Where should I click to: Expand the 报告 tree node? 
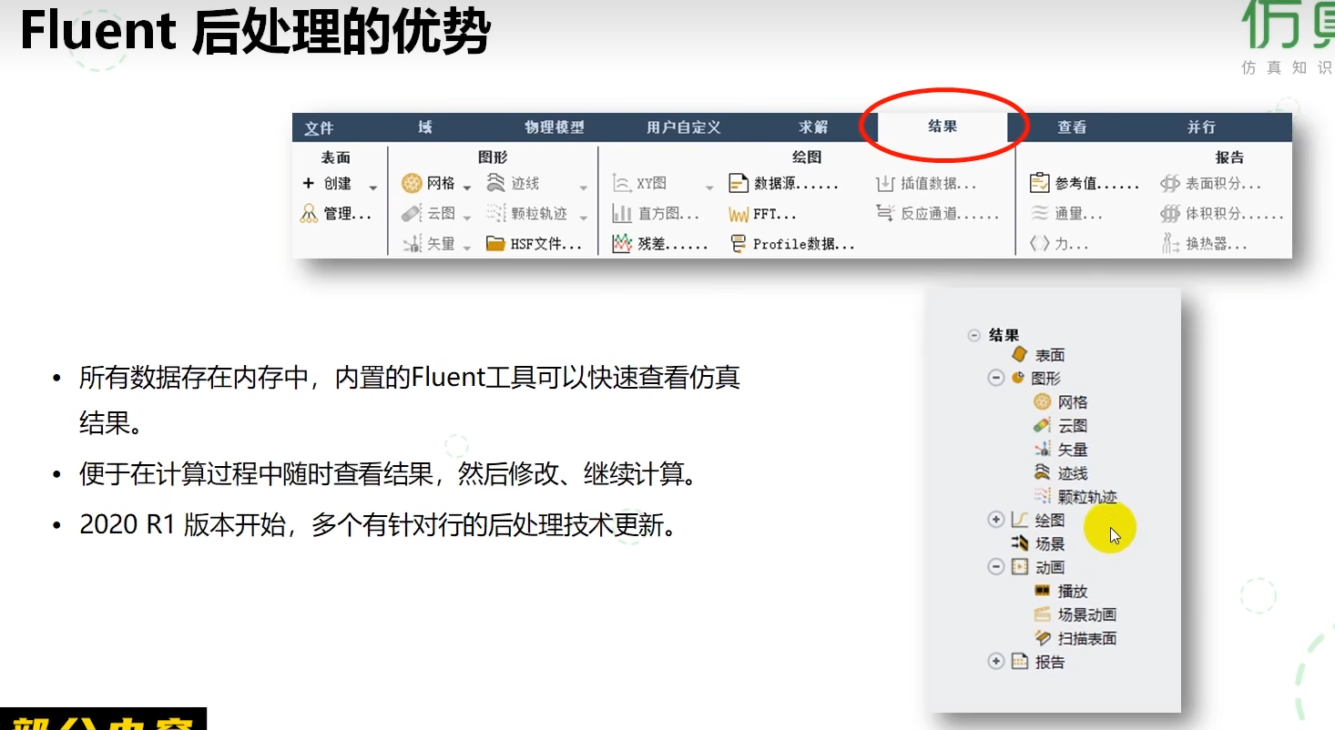click(995, 662)
